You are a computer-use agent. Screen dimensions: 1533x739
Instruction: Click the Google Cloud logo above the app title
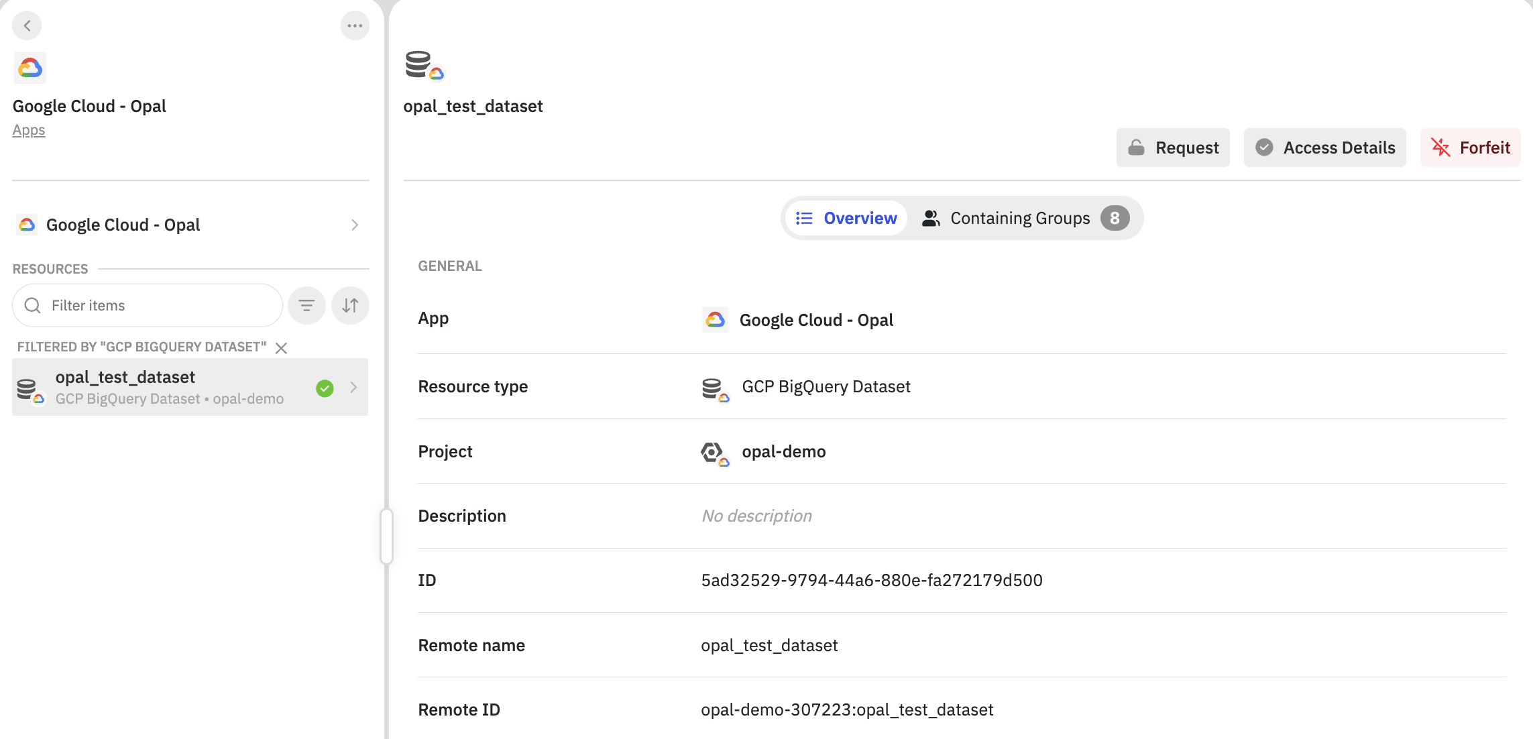click(x=30, y=68)
